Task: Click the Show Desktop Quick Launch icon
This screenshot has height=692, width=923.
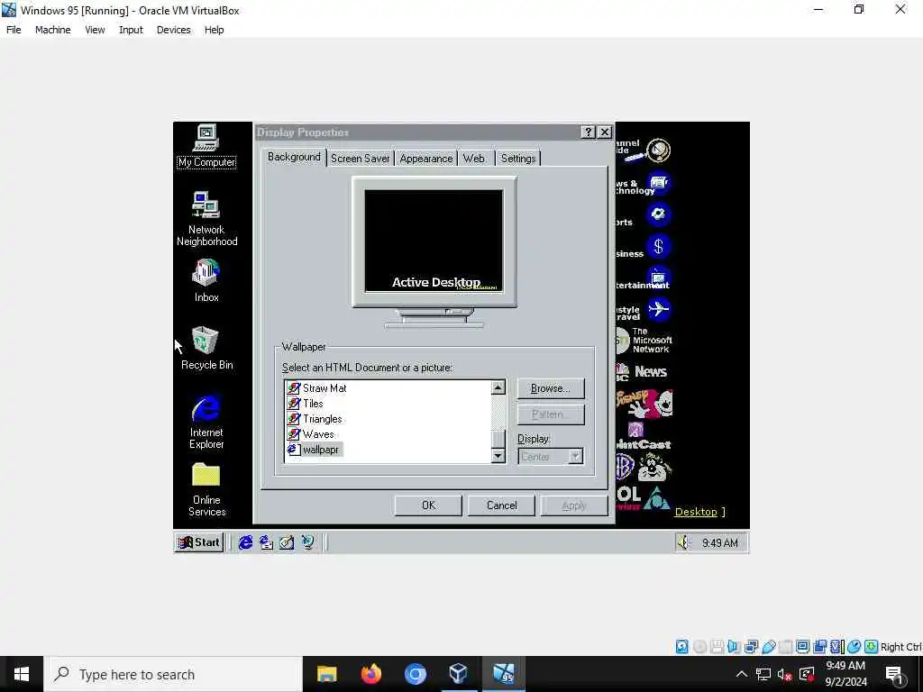Action: point(287,542)
